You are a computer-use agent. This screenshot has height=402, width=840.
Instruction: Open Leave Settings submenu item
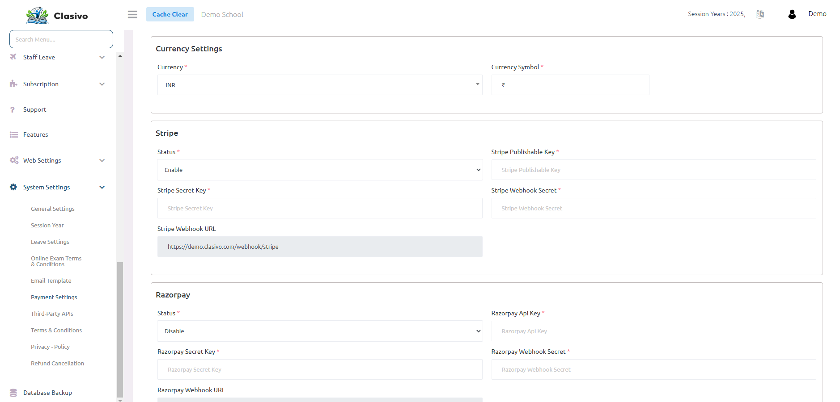50,242
